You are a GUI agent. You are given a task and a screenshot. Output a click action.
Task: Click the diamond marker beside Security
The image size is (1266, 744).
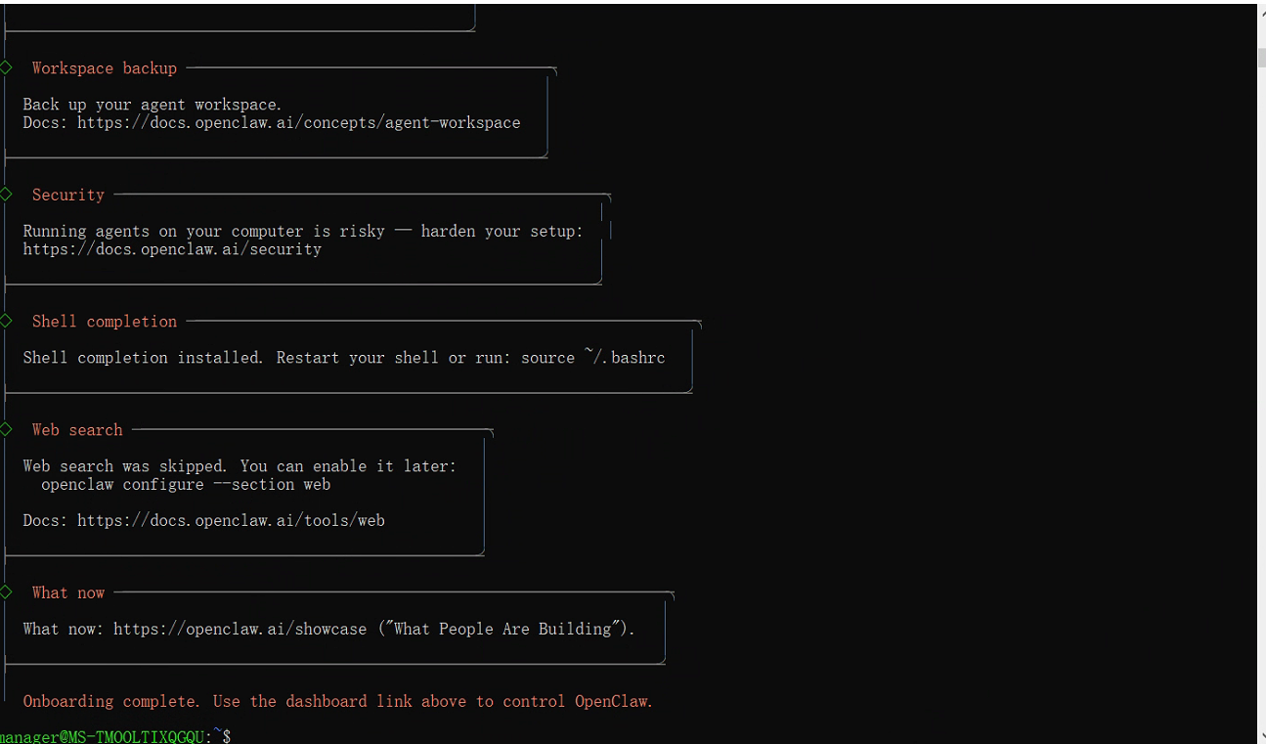pos(6,194)
